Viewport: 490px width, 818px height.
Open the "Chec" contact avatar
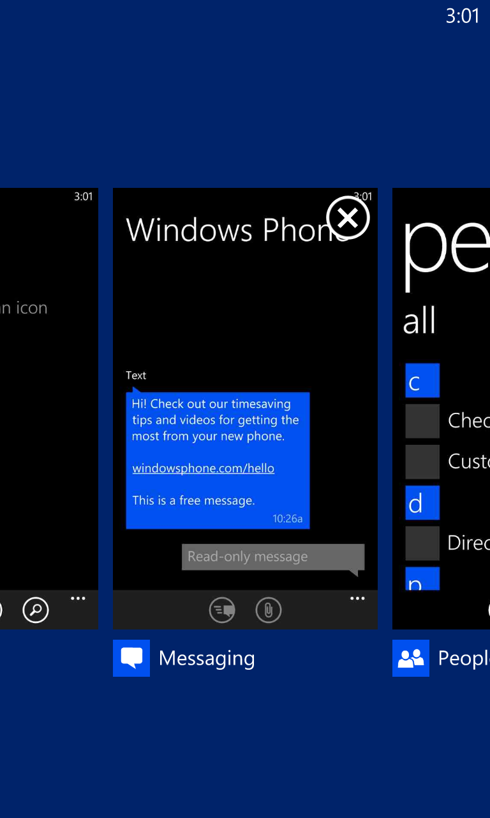[x=422, y=421]
